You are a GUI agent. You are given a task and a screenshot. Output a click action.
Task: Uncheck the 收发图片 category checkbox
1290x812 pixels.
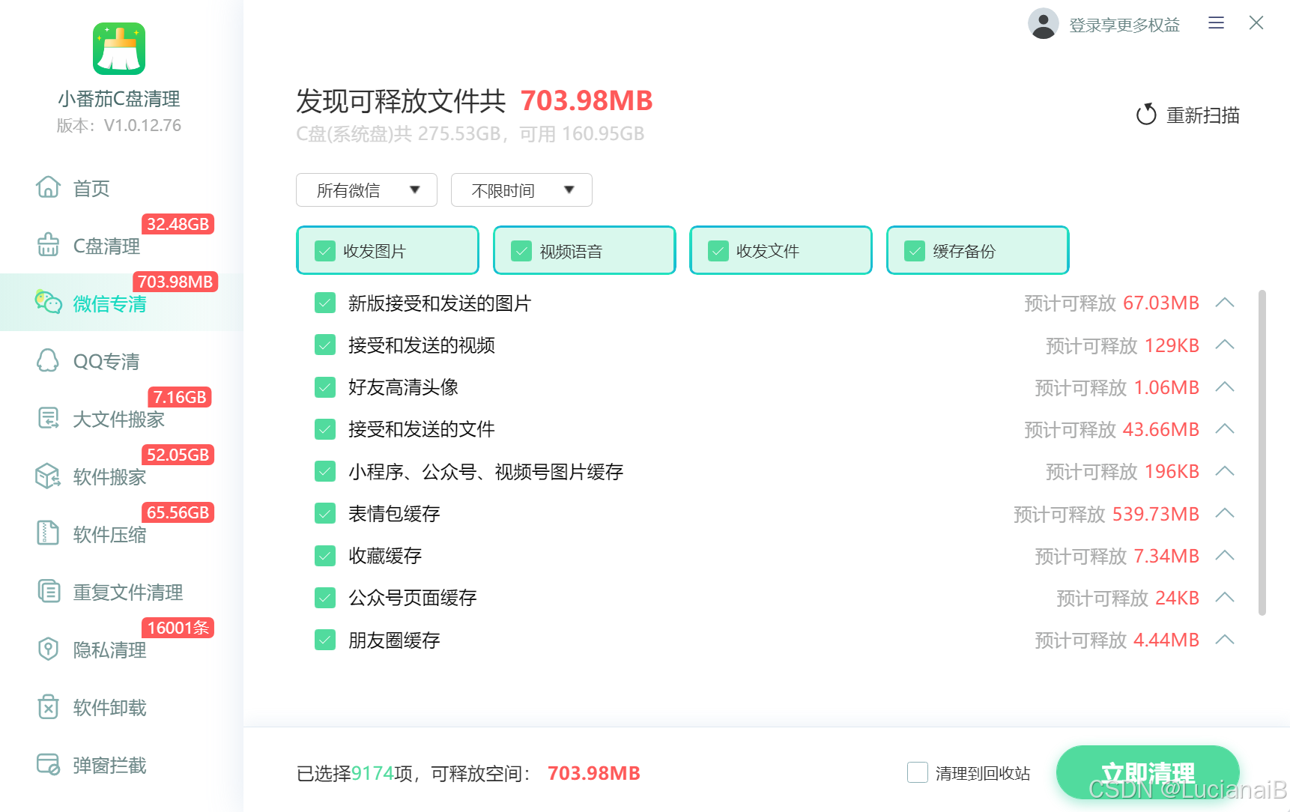pyautogui.click(x=324, y=251)
